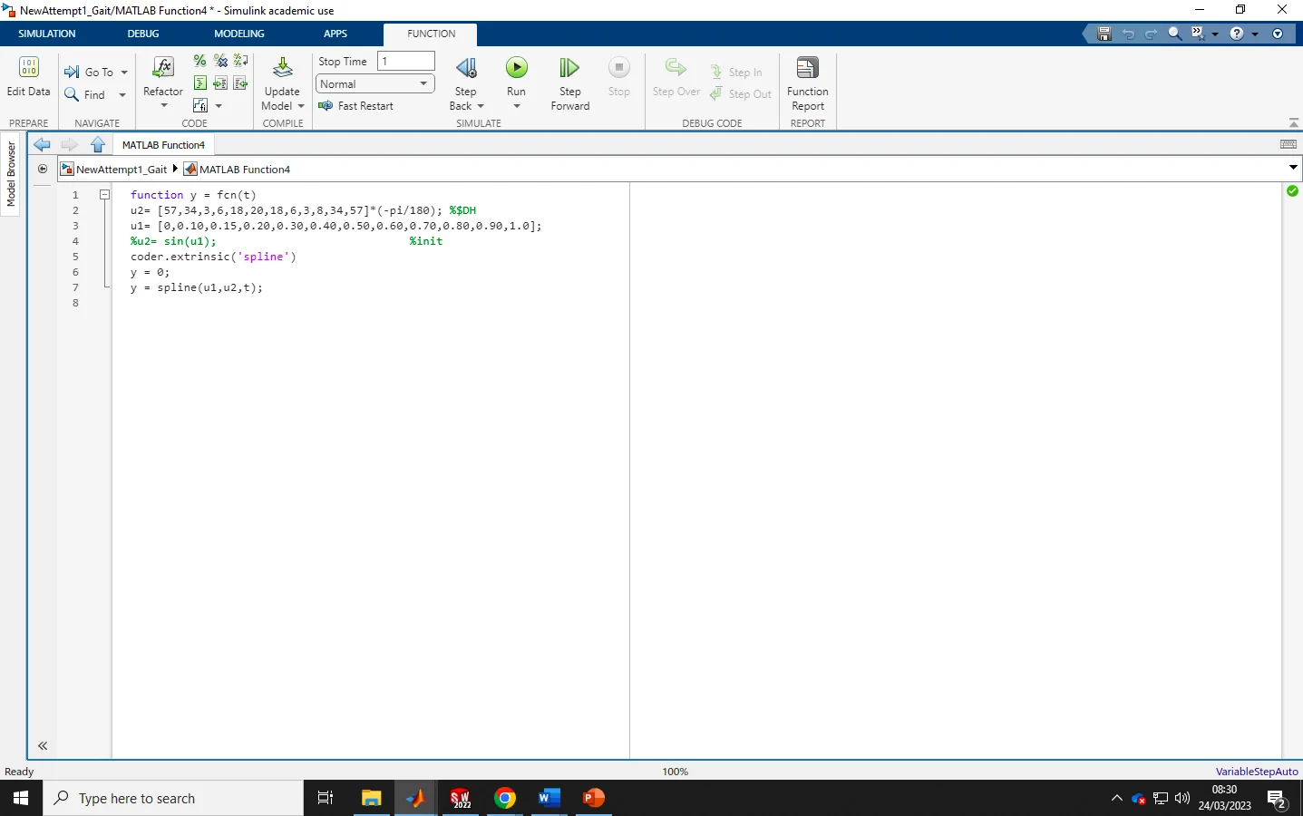Click the Refactor fx icon
Screen dimensions: 1303x816
click(x=163, y=67)
